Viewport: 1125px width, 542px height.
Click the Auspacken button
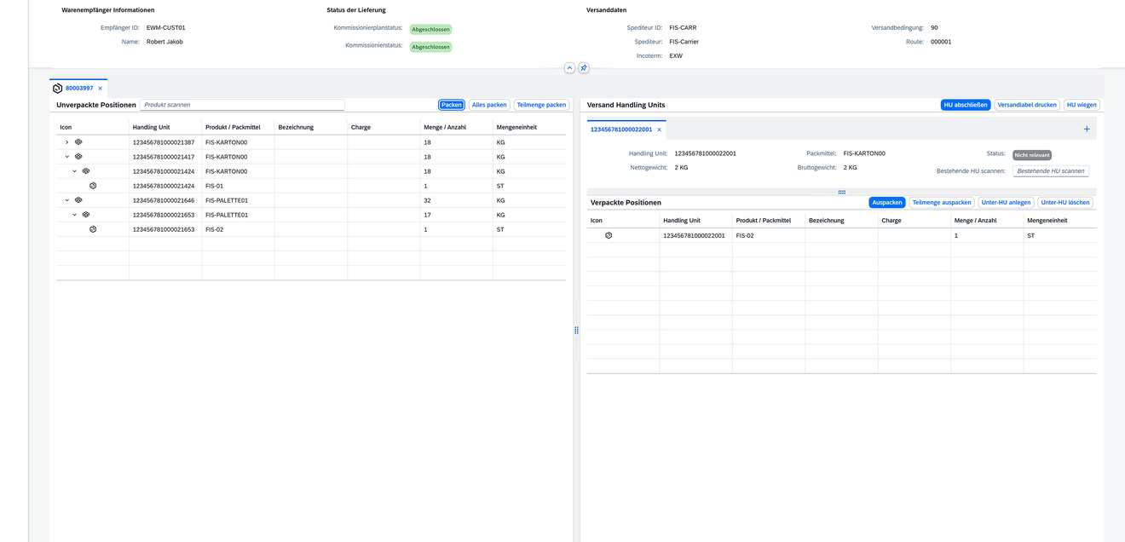click(x=887, y=203)
